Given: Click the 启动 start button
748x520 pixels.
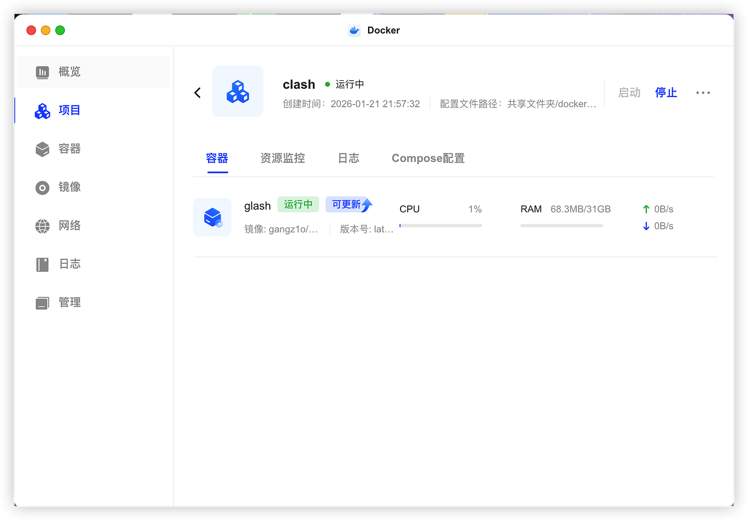Looking at the screenshot, I should (629, 93).
